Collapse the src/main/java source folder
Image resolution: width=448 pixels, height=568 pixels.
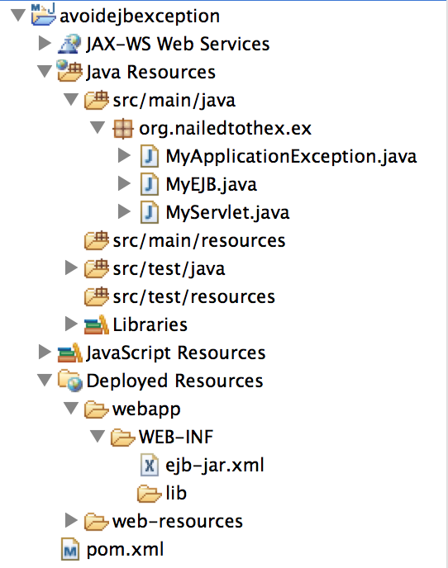(71, 100)
